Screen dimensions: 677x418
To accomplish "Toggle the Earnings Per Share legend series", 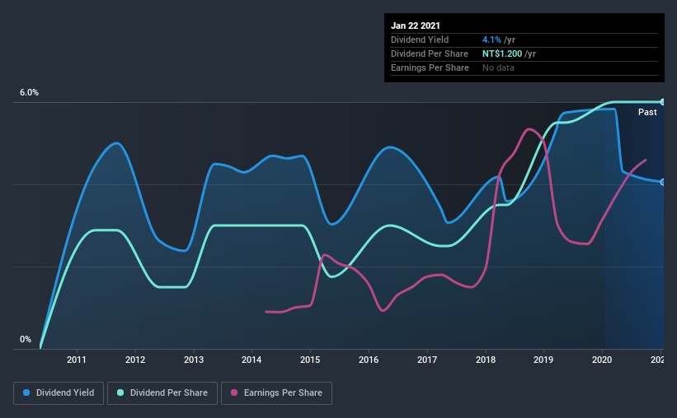I will click(x=276, y=393).
